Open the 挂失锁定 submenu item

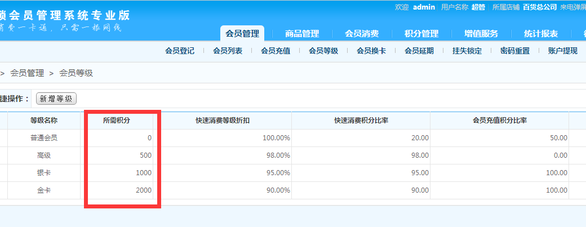(467, 51)
